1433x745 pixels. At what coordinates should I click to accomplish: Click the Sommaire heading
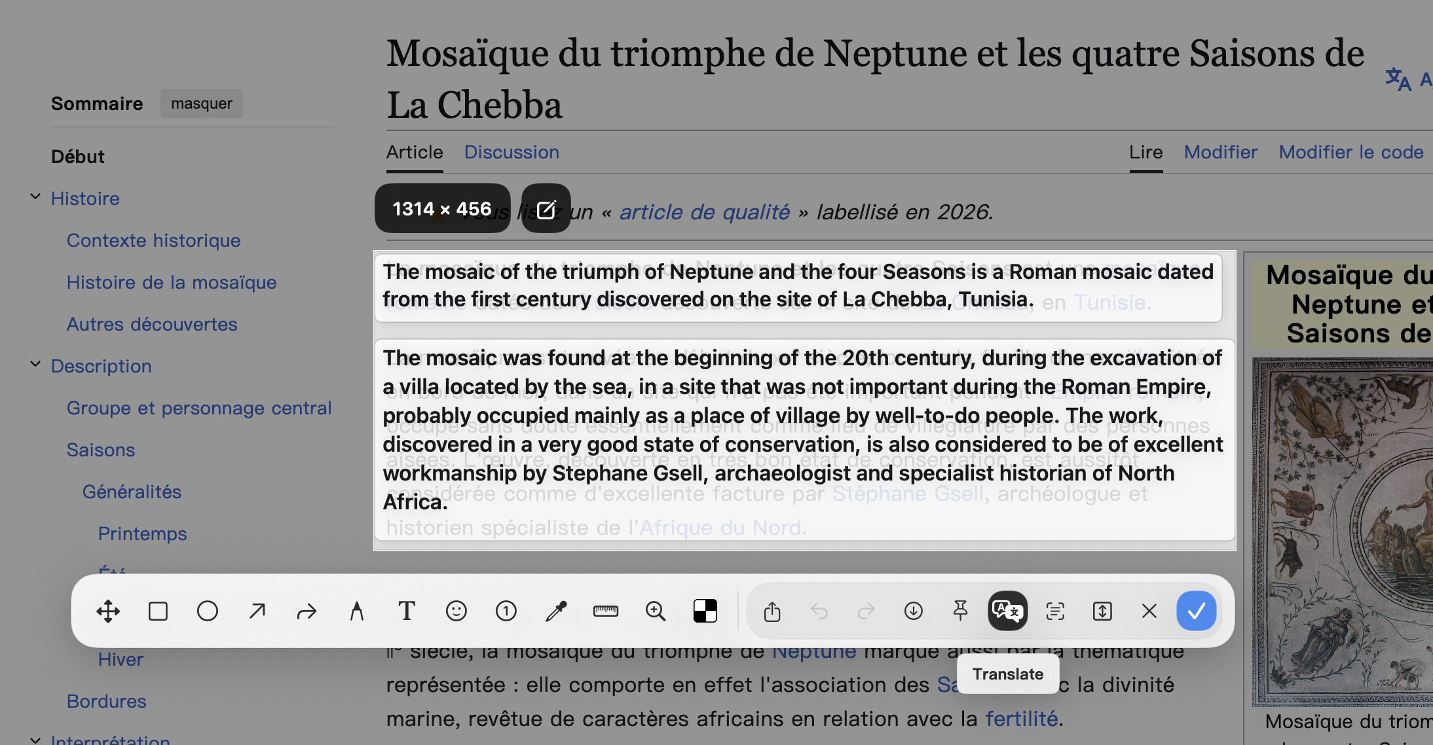[97, 103]
